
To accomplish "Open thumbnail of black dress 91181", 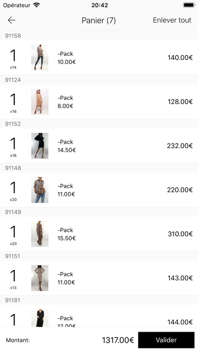I will tap(40, 318).
